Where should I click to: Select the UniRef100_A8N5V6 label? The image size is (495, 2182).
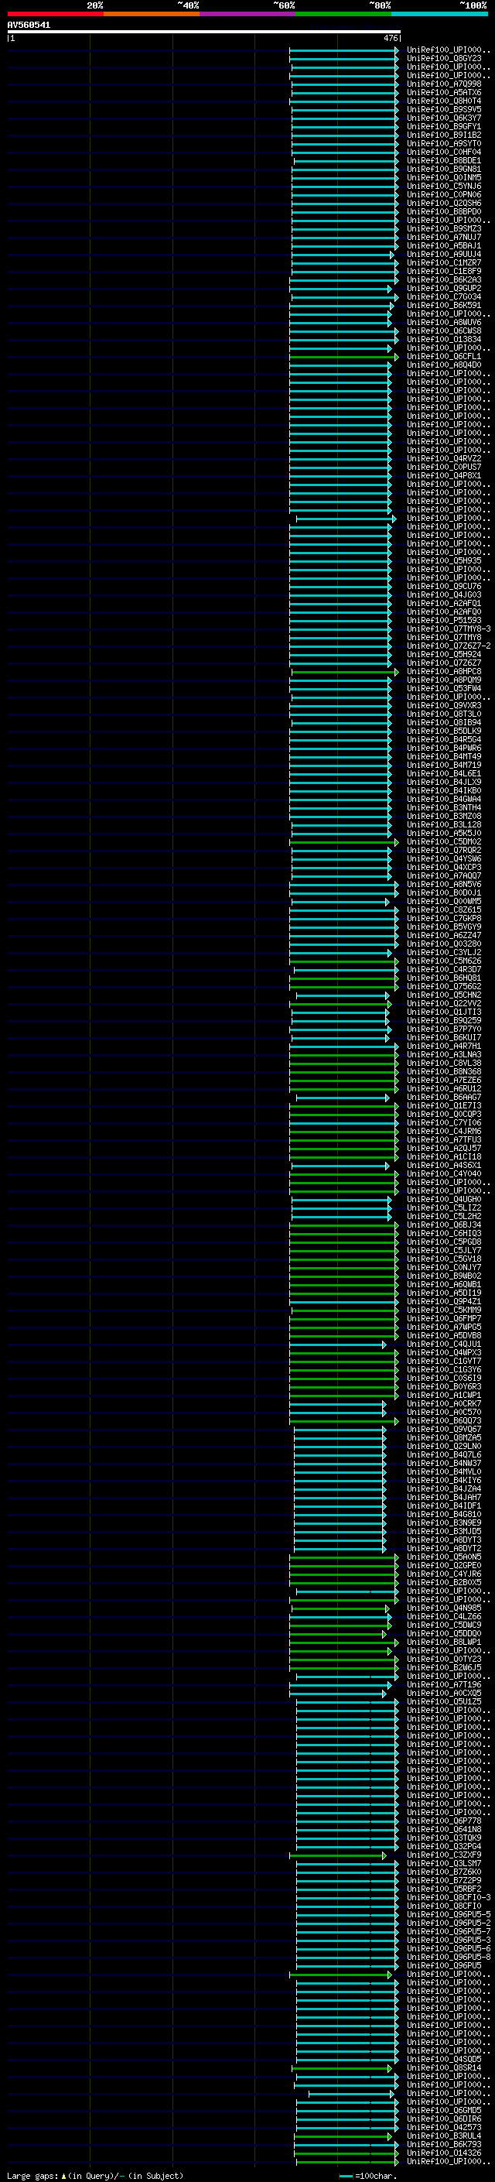444,884
